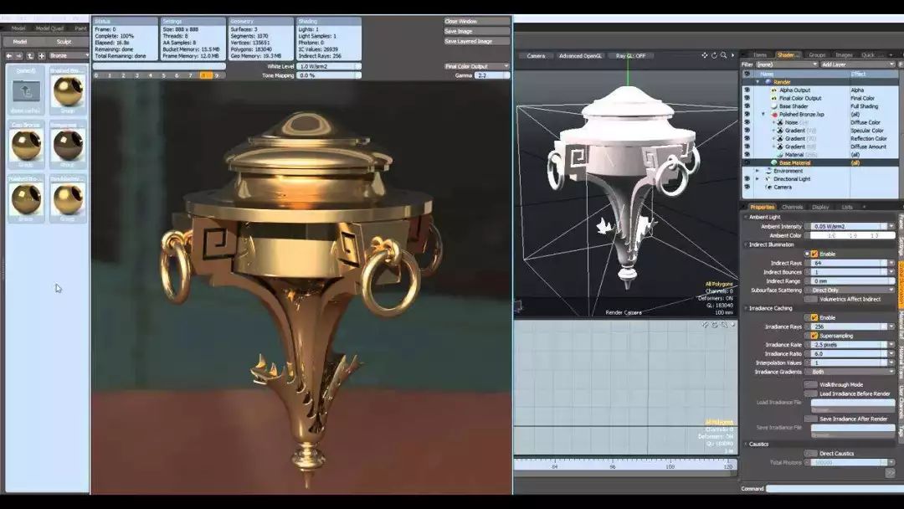Select the Polished Bronze material preset thumbnail
Viewport: 904px width, 509px height.
[x=25, y=199]
